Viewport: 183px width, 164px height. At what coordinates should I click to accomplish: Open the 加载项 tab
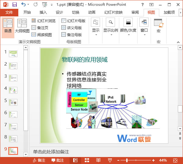[x=169, y=12]
